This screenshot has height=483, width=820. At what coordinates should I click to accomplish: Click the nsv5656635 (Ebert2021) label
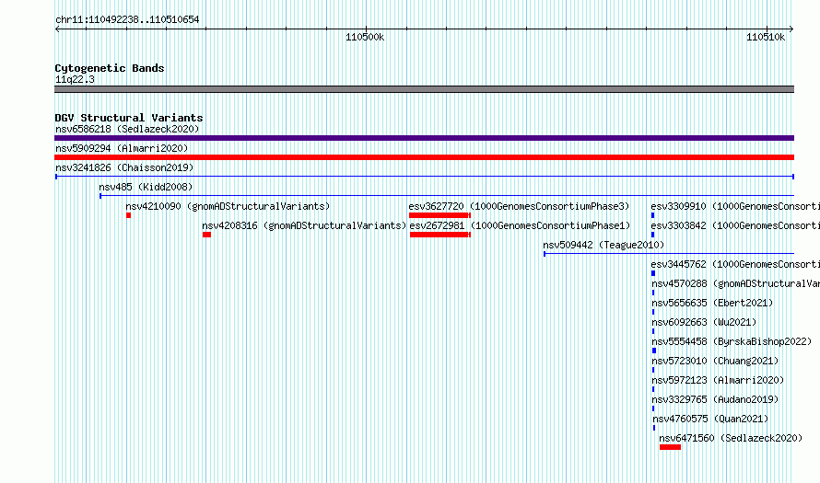(712, 303)
